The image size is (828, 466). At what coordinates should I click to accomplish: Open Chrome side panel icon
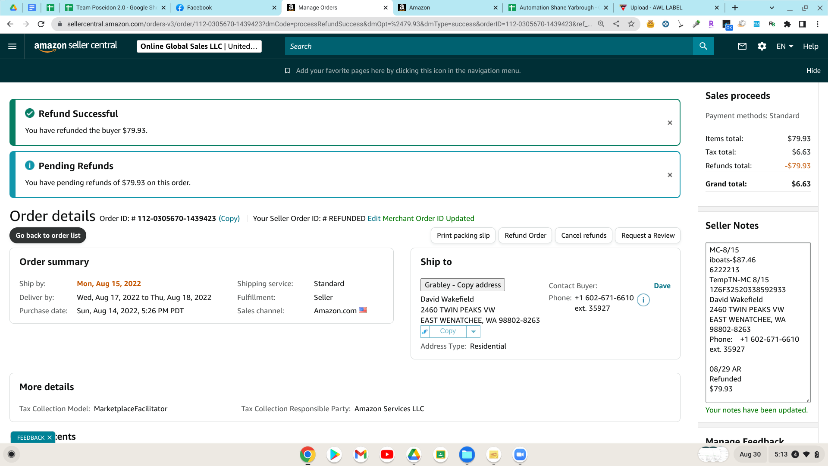802,24
